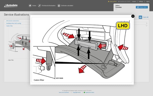Open the Estimate calculator menu
This screenshot has width=153, height=96.
coord(67,6)
